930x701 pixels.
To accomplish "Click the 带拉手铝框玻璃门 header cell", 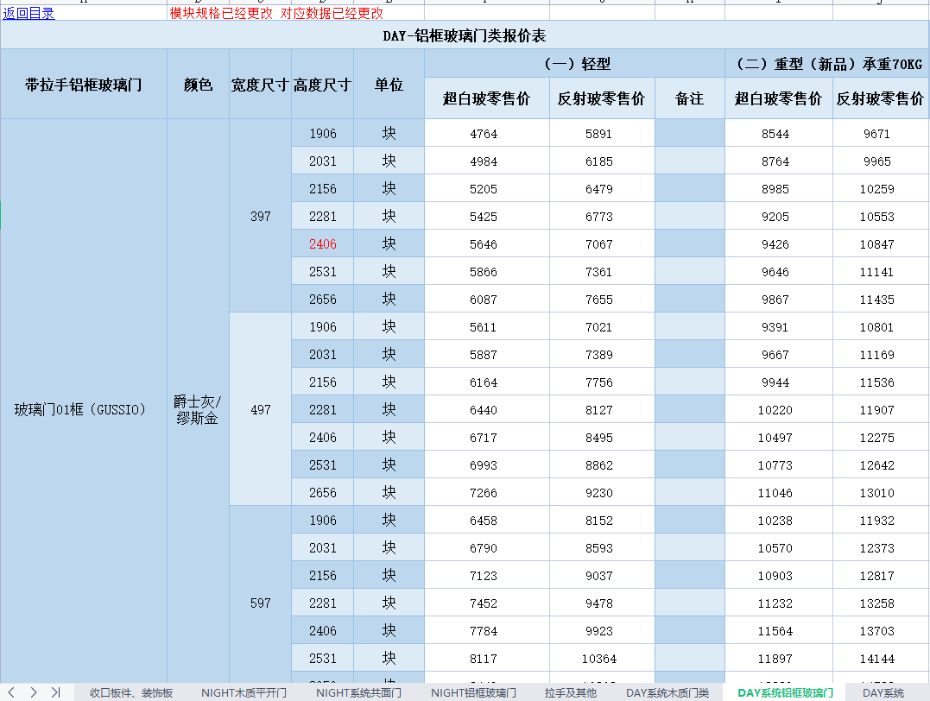I will [84, 85].
